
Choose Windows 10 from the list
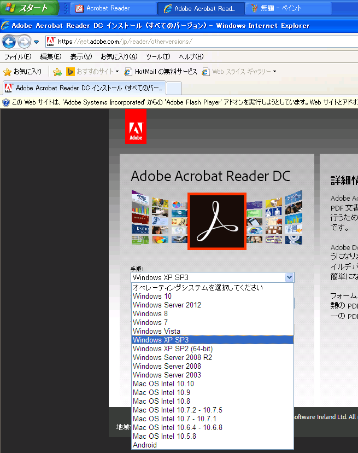click(x=213, y=297)
